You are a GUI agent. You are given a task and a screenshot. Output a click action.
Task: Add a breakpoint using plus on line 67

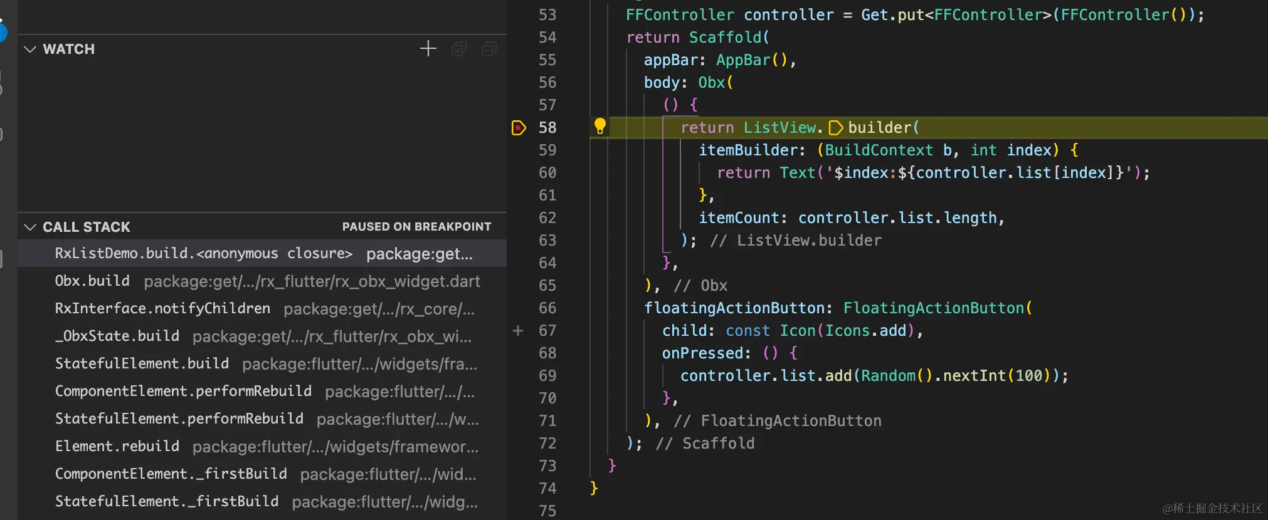click(518, 330)
